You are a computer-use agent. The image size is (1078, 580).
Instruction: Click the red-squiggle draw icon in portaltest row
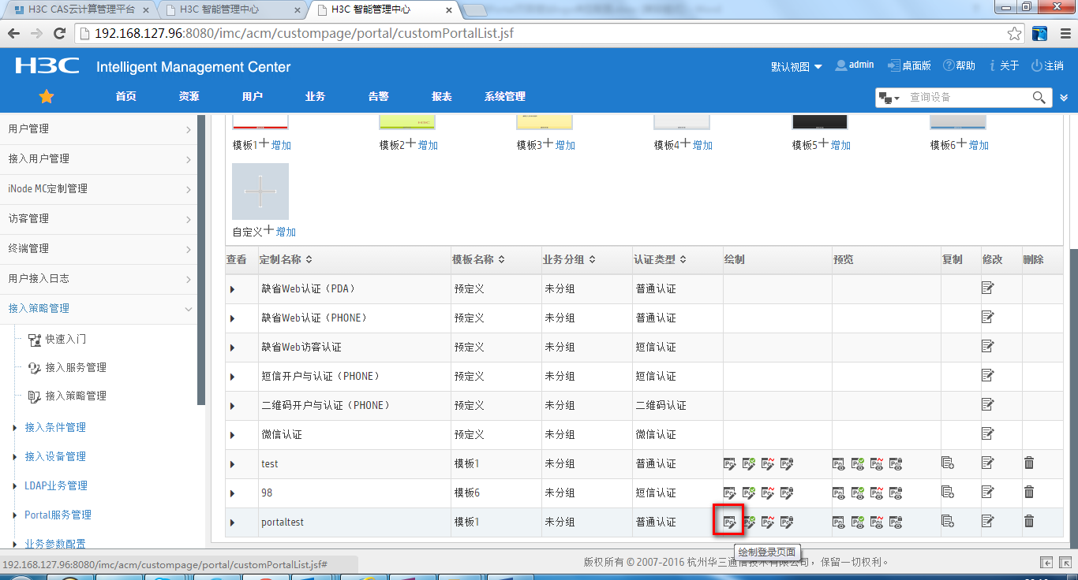(767, 522)
